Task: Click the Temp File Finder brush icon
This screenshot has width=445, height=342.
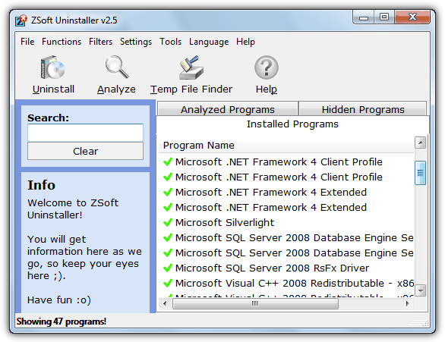Action: (191, 67)
